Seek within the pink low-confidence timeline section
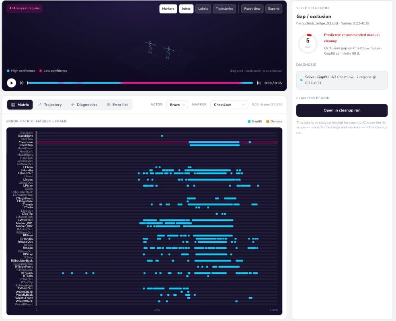 tap(181, 83)
